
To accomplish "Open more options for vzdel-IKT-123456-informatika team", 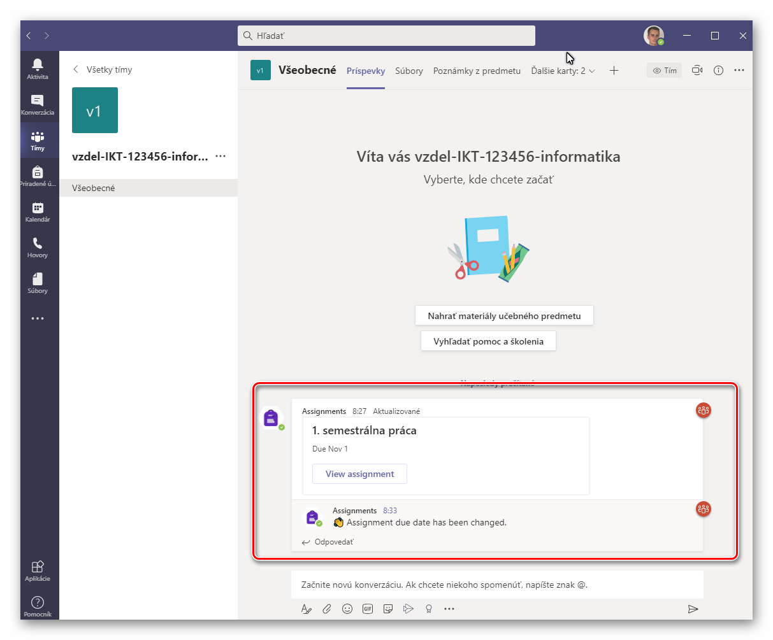I will [220, 156].
